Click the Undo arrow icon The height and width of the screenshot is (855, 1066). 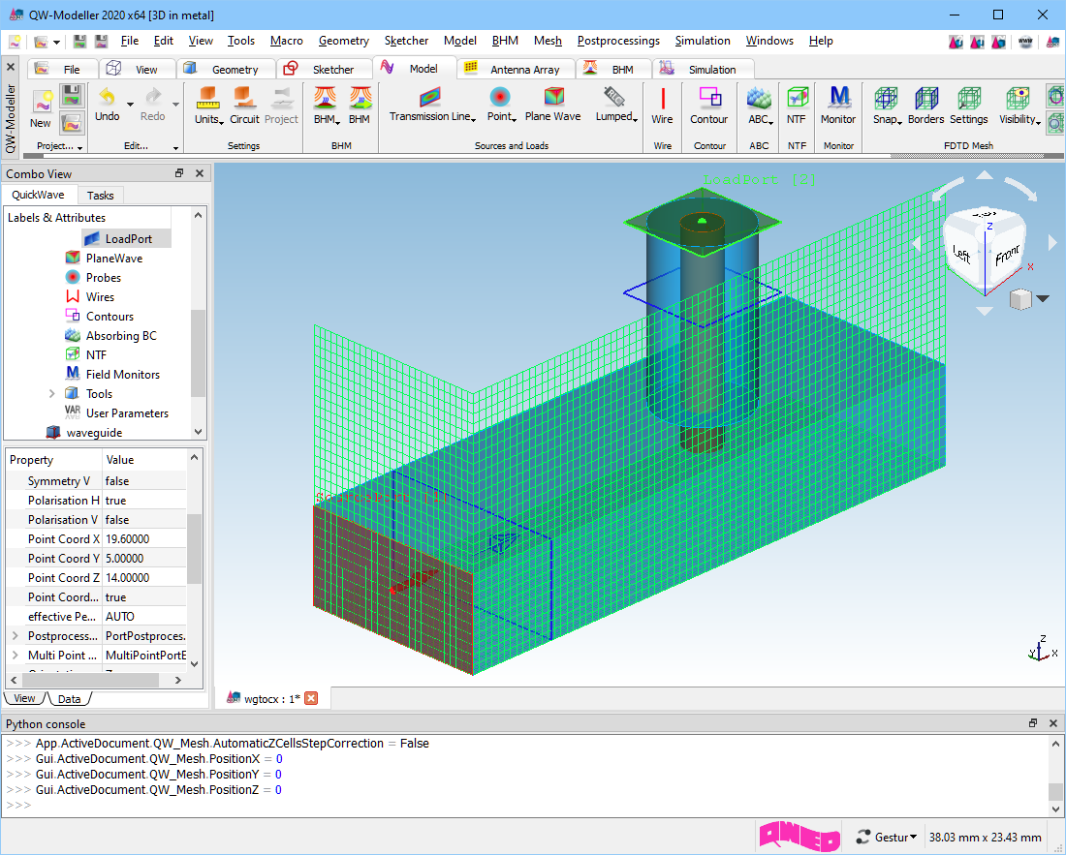tap(107, 97)
